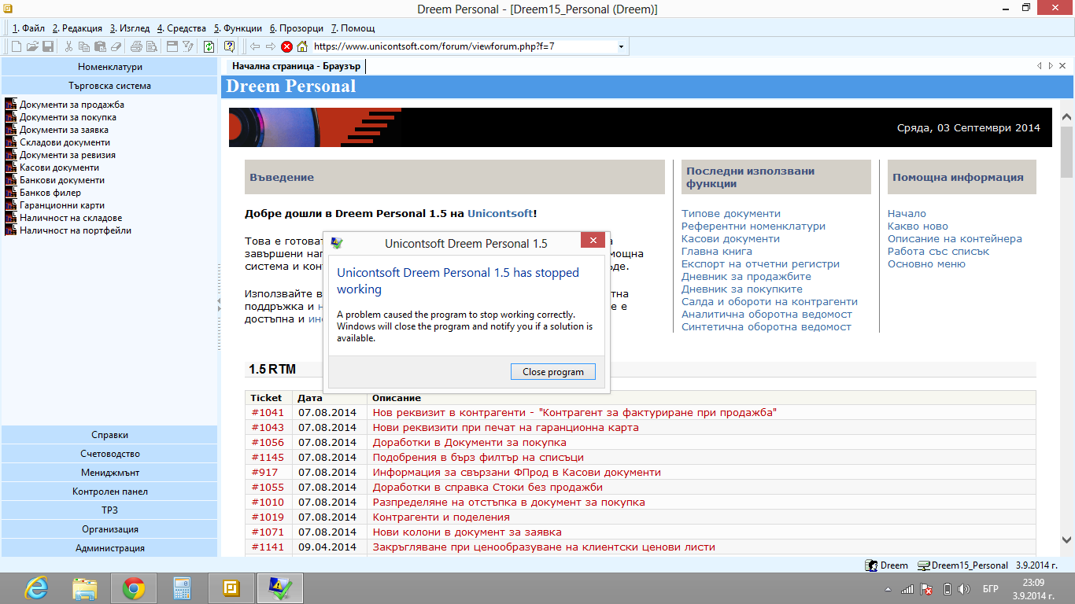Click the Save floppy disk icon
The height and width of the screenshot is (604, 1075).
click(x=47, y=46)
